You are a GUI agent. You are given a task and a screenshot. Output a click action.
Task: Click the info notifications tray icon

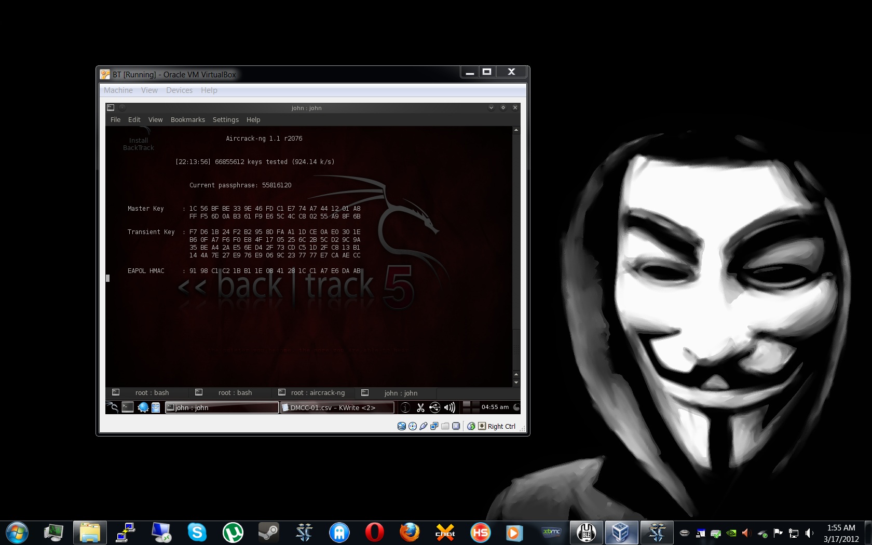pos(405,408)
